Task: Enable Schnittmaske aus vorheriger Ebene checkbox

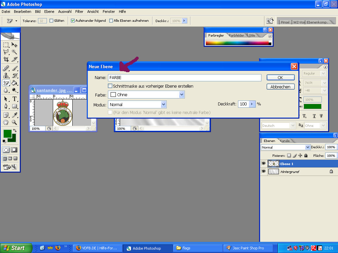Action: click(x=111, y=86)
